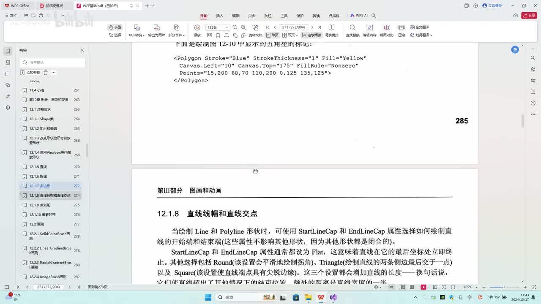
Task: Click 输出为图片 export as image
Action: click(156, 31)
